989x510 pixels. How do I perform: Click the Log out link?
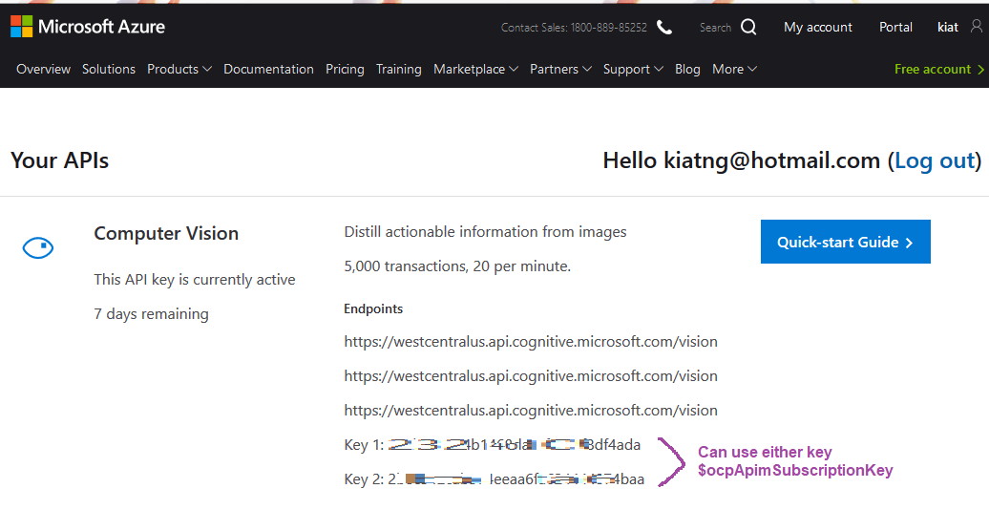click(935, 160)
